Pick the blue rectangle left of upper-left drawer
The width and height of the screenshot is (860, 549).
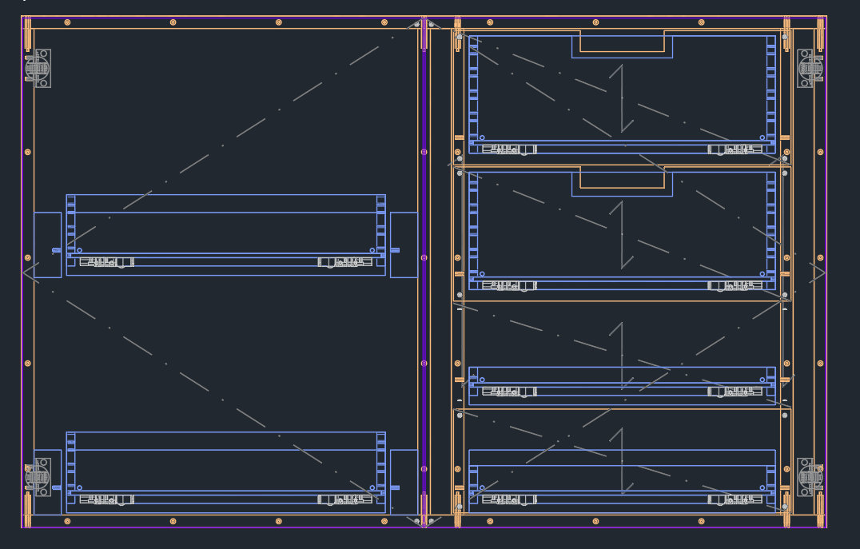tap(48, 245)
